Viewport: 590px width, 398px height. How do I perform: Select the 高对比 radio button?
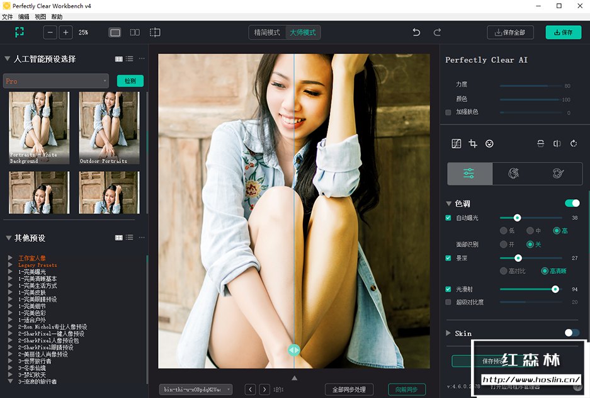(x=504, y=271)
